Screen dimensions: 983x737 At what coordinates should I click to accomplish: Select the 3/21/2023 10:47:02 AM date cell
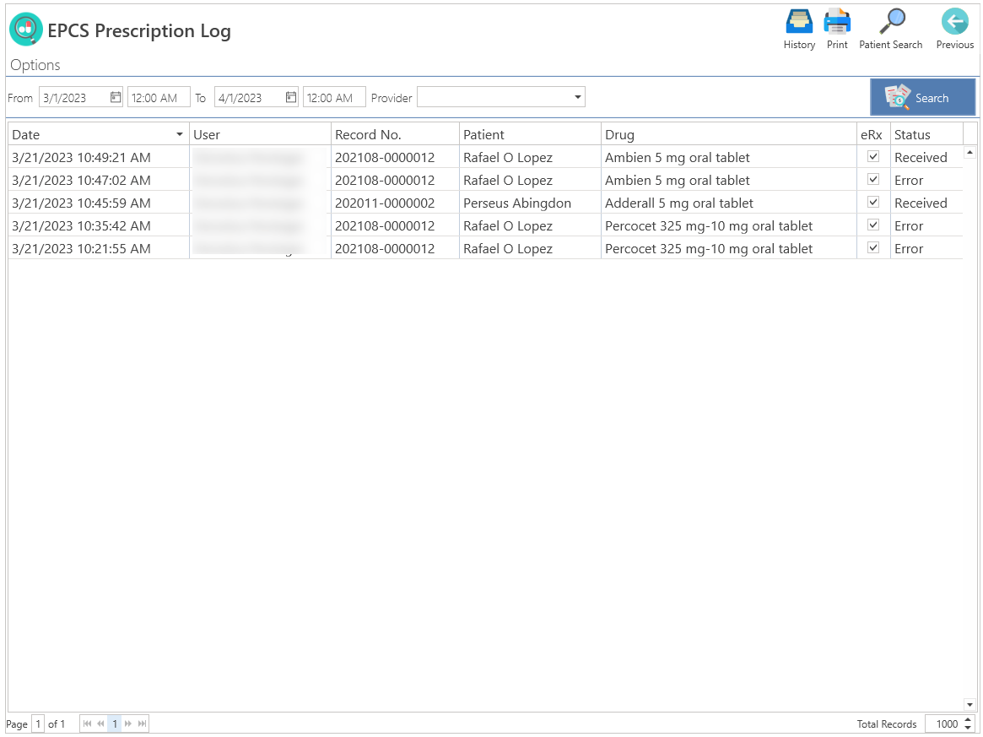click(x=99, y=180)
